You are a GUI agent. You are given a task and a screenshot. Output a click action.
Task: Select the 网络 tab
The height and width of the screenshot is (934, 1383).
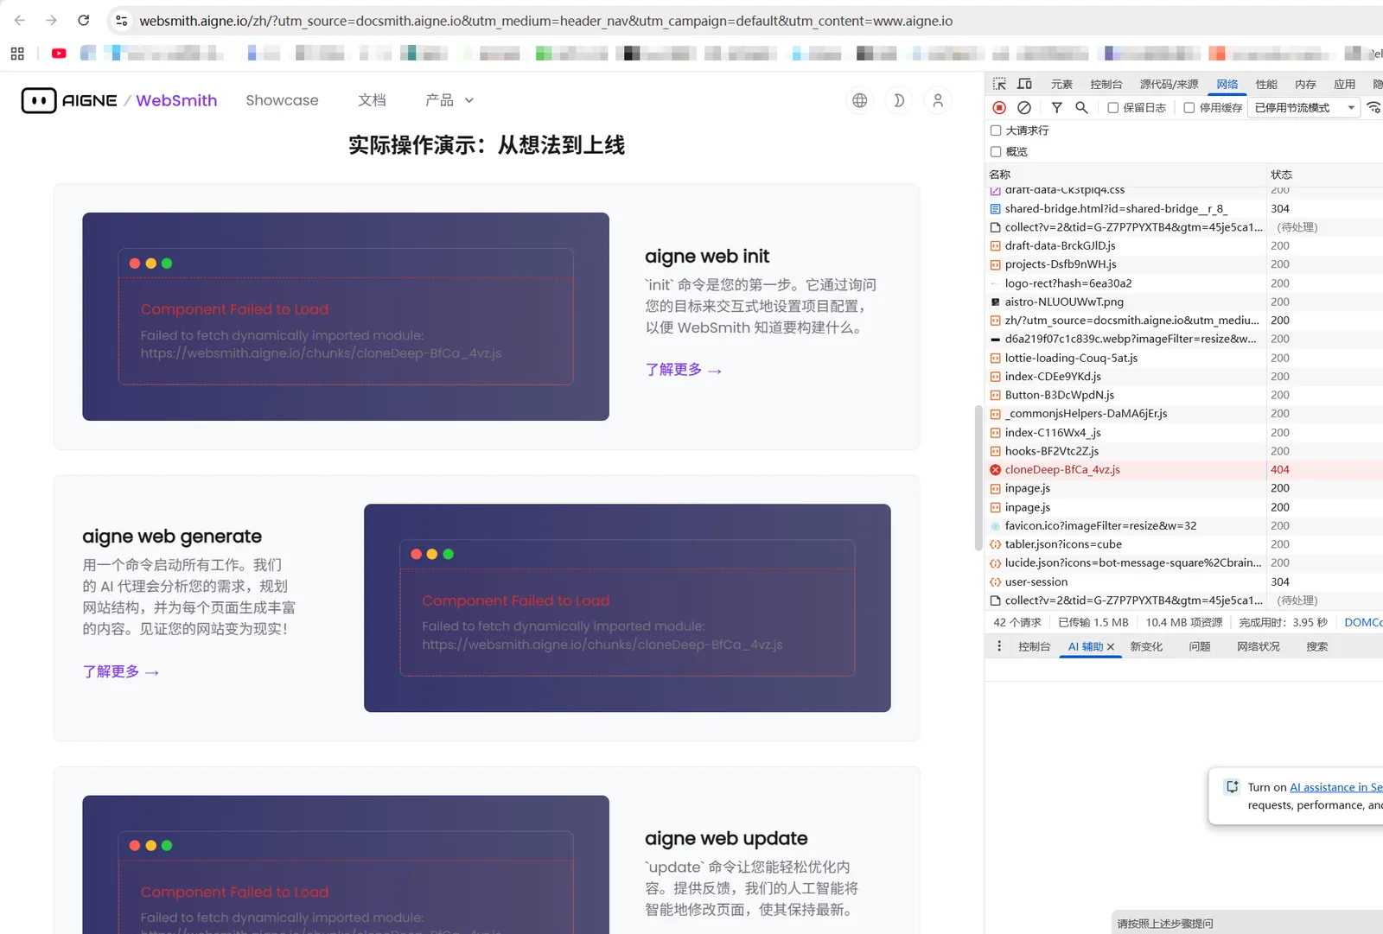1227,84
